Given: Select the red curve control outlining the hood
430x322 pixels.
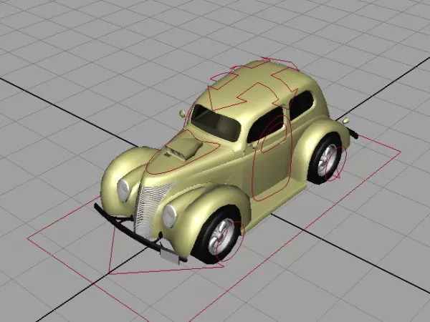Looking at the screenshot, I should [182, 152].
